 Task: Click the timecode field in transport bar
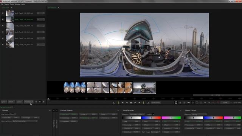[x=155, y=102]
